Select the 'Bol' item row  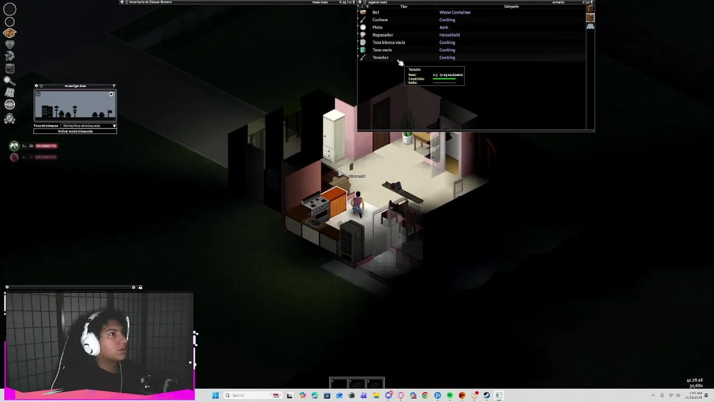pos(471,12)
